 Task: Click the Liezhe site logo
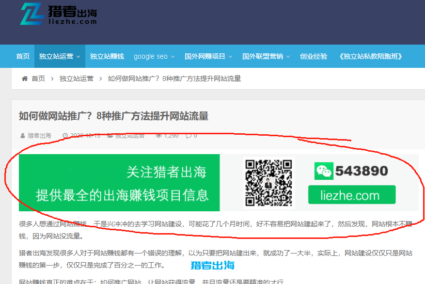click(x=58, y=14)
